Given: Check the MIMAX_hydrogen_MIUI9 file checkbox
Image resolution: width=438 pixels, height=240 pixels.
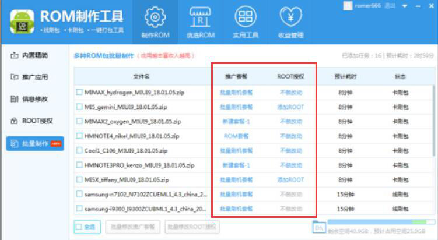Looking at the screenshot, I should point(79,92).
